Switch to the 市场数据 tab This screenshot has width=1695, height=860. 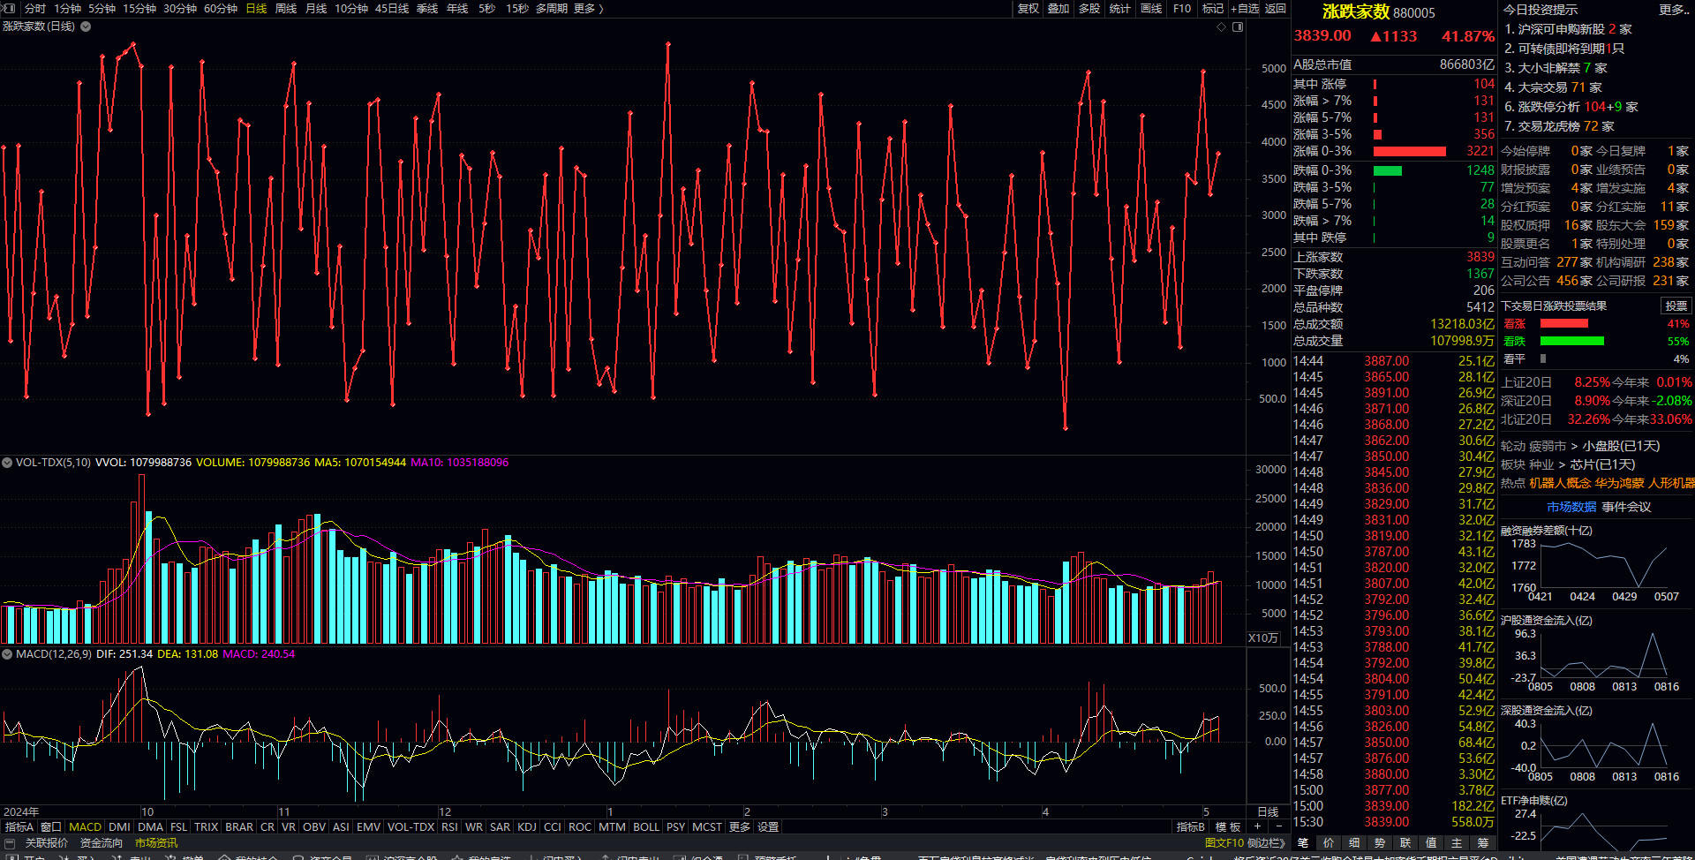[x=1571, y=507]
